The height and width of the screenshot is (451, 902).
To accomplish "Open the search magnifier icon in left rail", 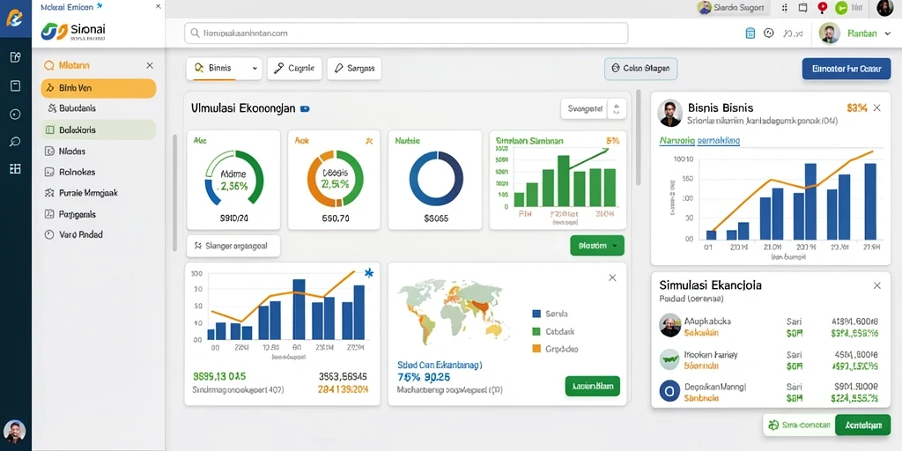I will click(16, 142).
